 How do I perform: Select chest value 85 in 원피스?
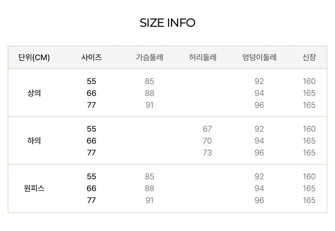tap(149, 176)
